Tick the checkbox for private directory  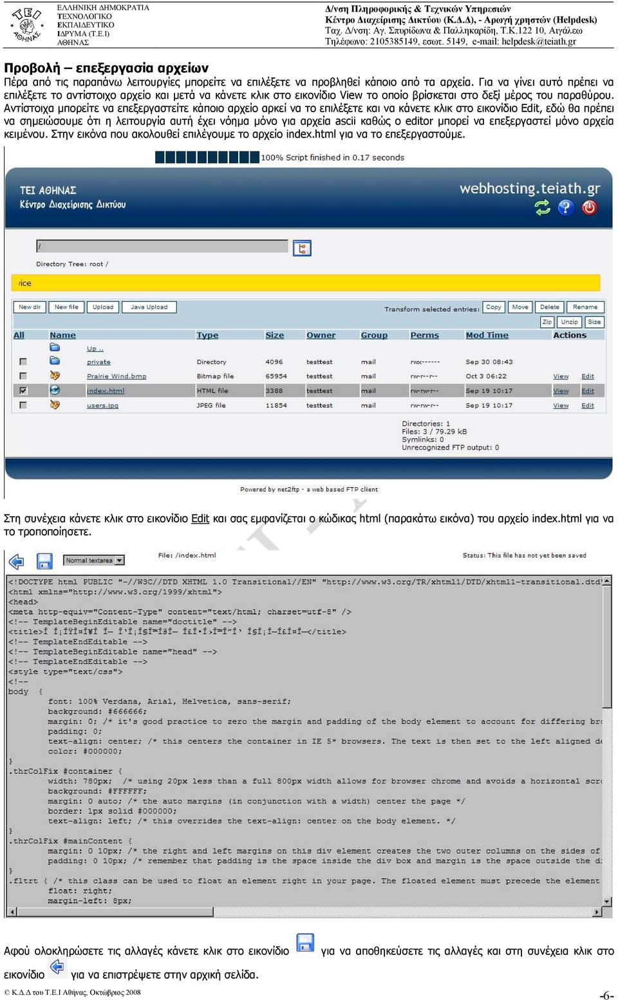click(23, 362)
